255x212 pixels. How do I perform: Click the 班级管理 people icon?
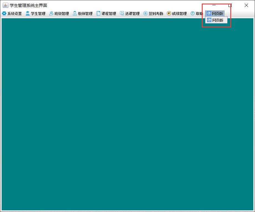click(x=51, y=13)
